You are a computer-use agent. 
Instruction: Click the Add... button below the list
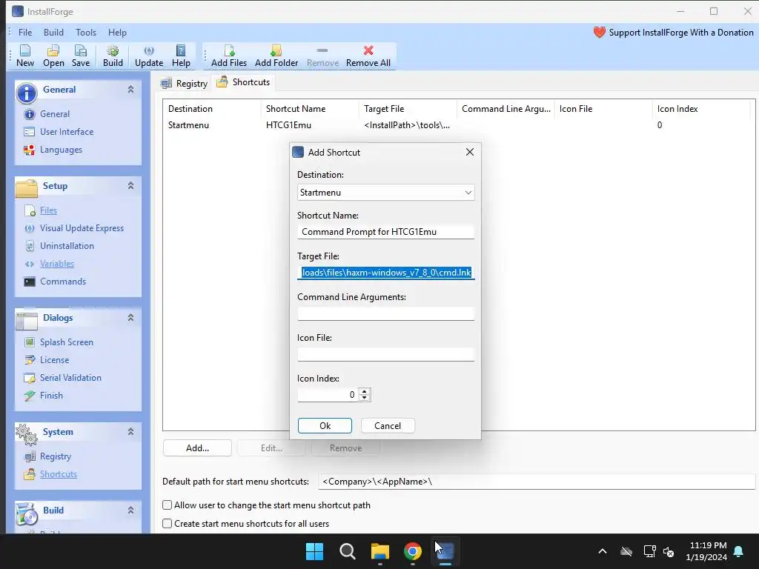point(197,448)
